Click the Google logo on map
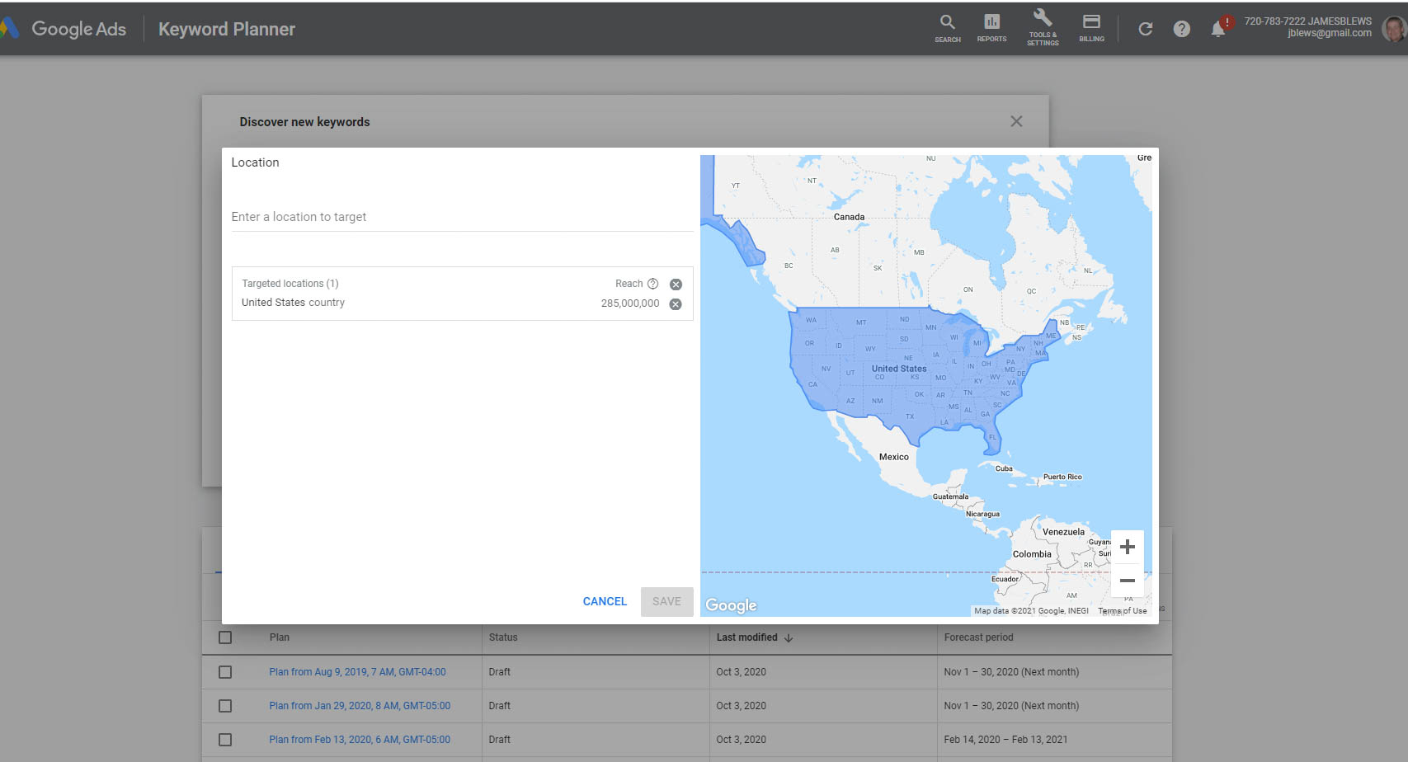The width and height of the screenshot is (1408, 762). point(731,605)
